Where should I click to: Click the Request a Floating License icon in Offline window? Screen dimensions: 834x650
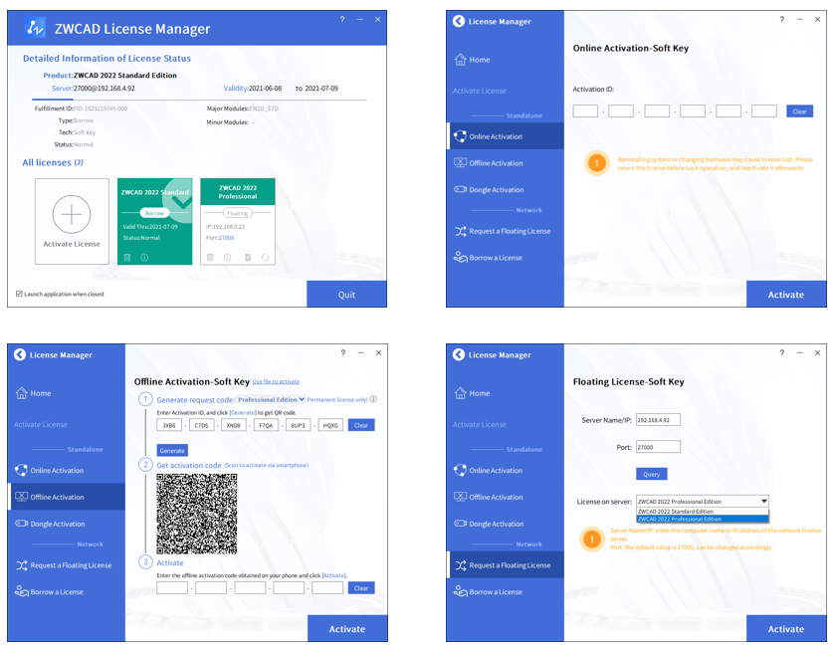[21, 565]
